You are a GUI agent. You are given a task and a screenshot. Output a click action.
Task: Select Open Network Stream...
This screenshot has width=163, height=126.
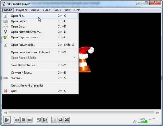pos(40,32)
